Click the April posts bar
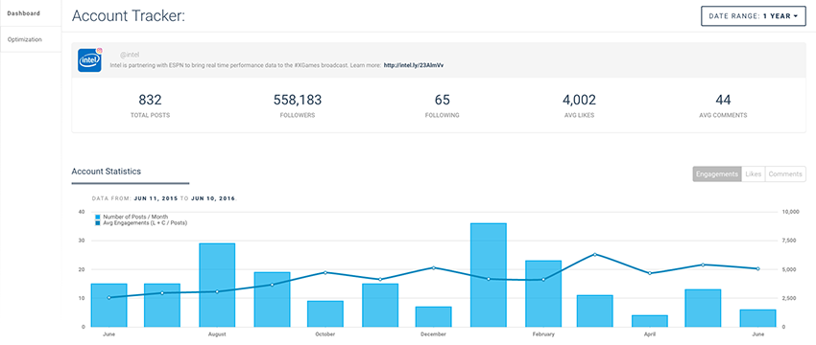 pos(650,321)
